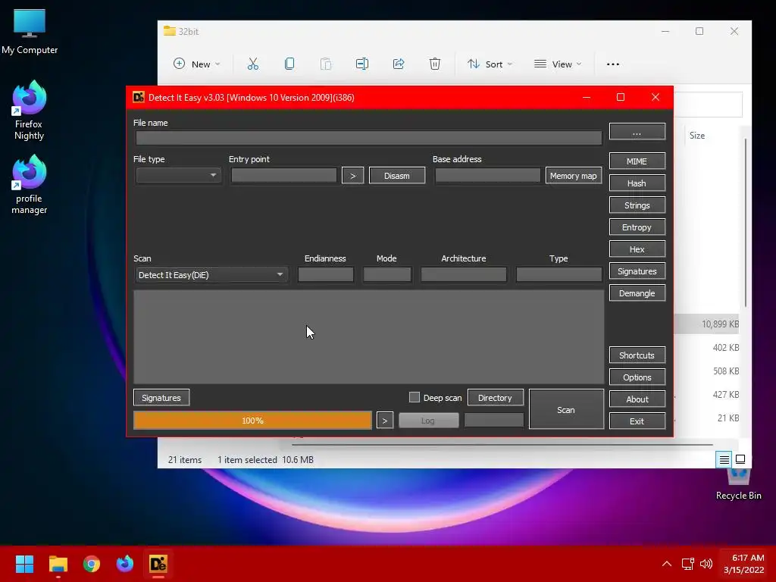Expand the Sort menu in the 32bit window
The height and width of the screenshot is (582, 776).
[x=490, y=64]
